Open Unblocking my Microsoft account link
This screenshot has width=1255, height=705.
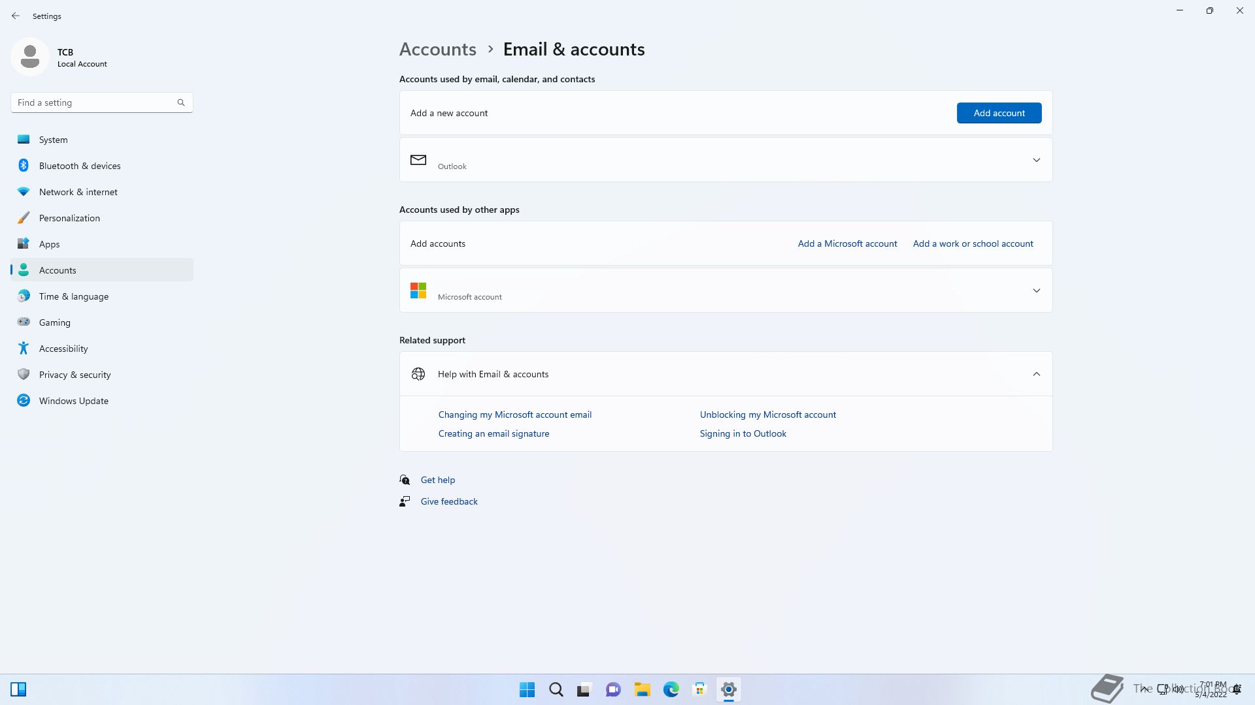coord(767,415)
